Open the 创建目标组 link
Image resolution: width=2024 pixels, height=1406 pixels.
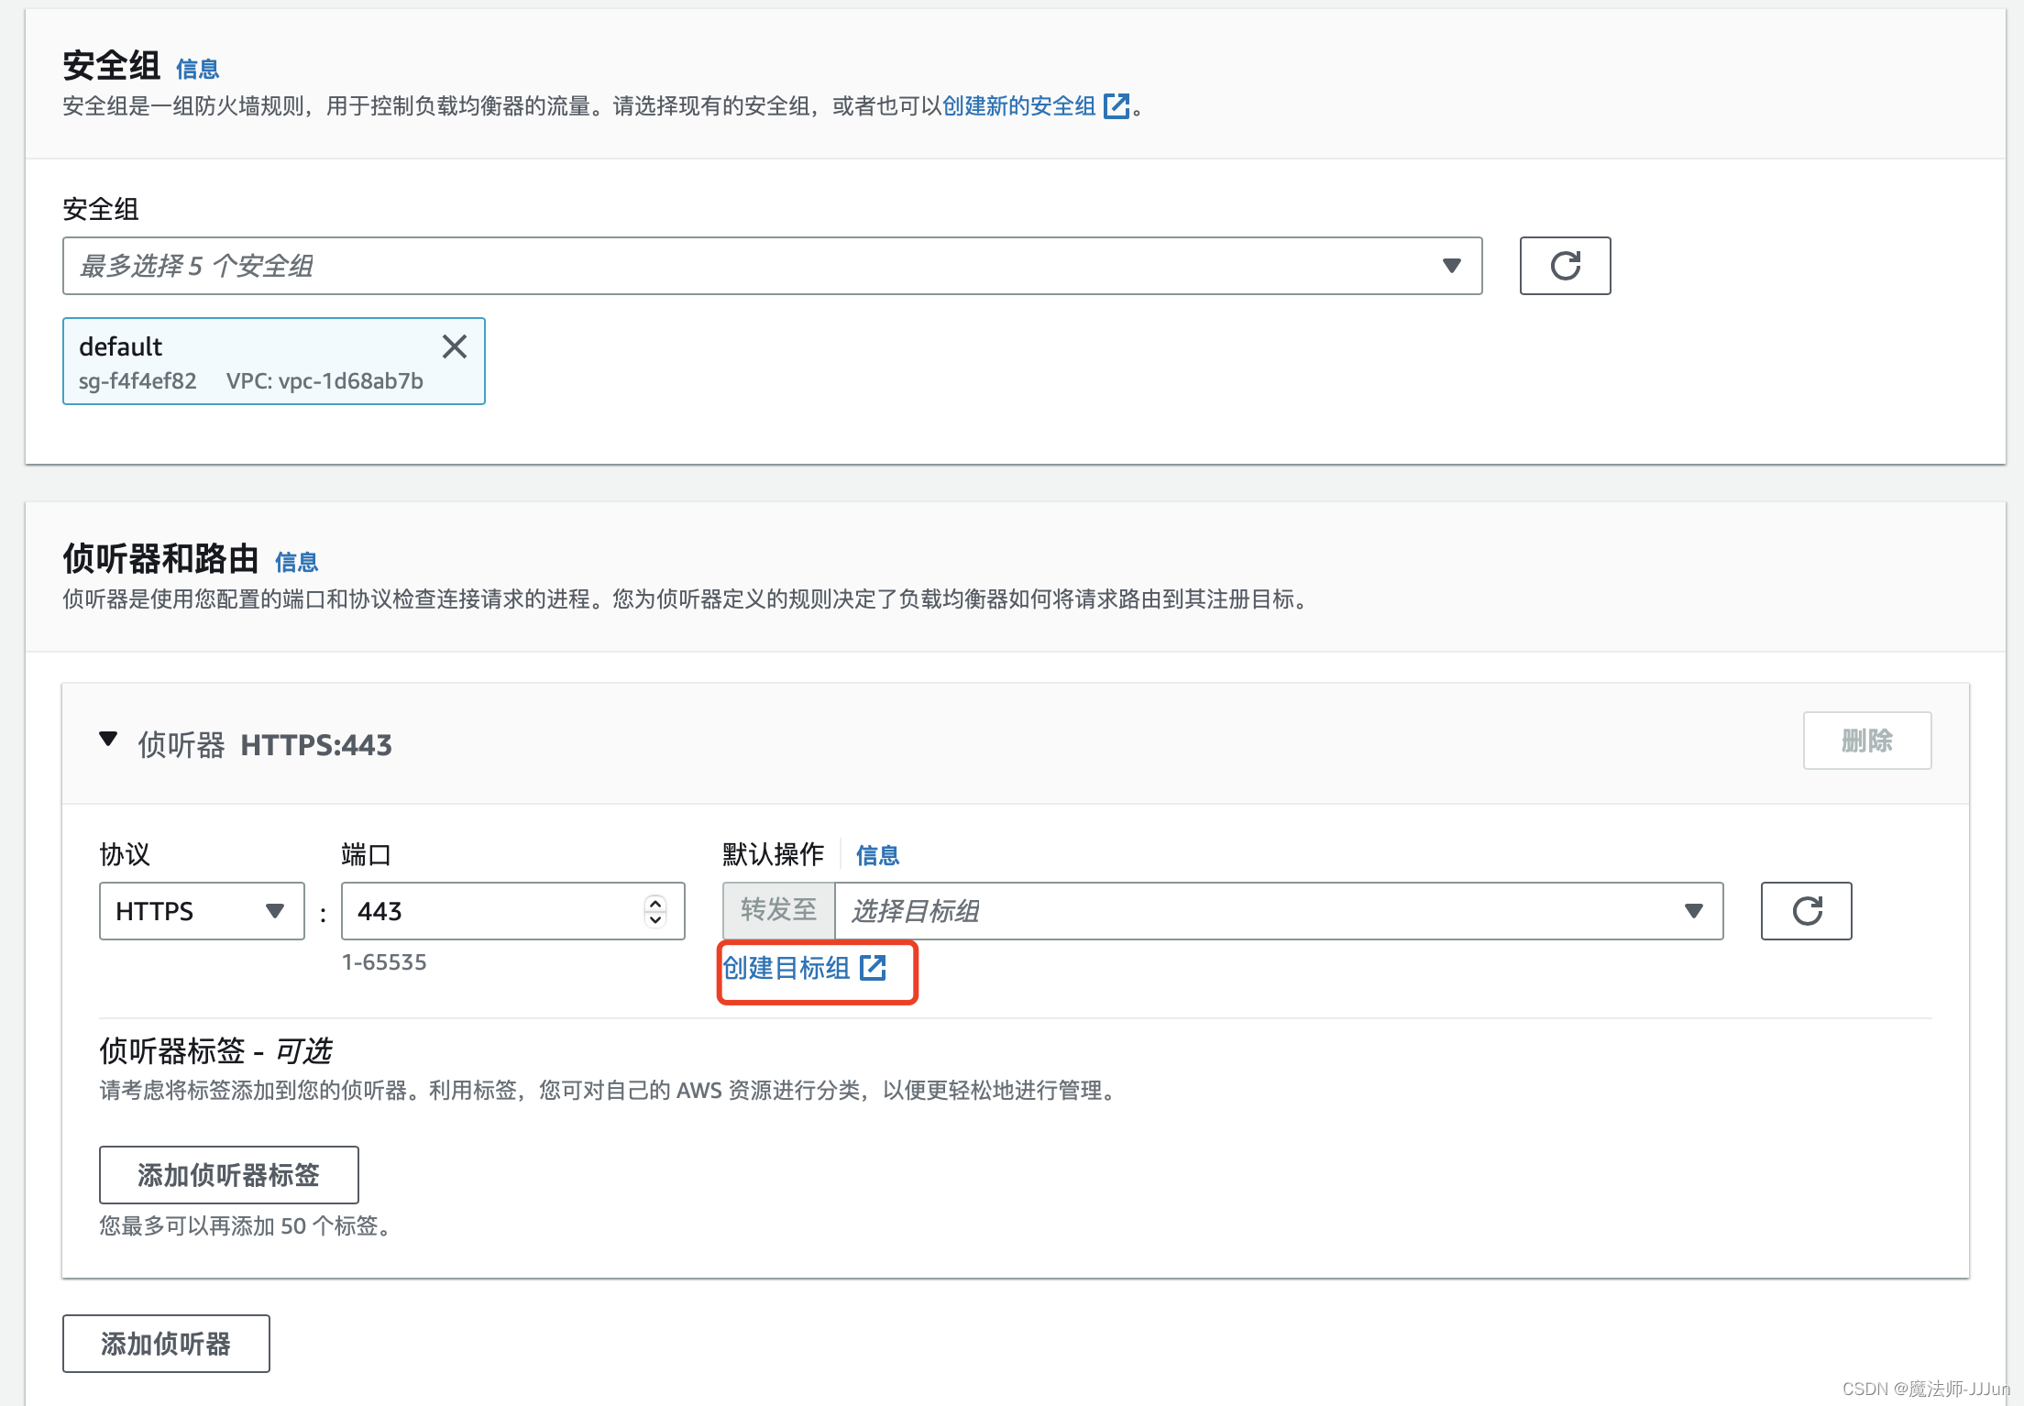pyautogui.click(x=804, y=968)
